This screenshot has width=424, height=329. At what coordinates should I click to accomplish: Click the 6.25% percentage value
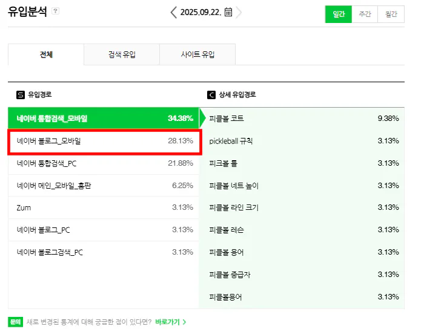[183, 186]
